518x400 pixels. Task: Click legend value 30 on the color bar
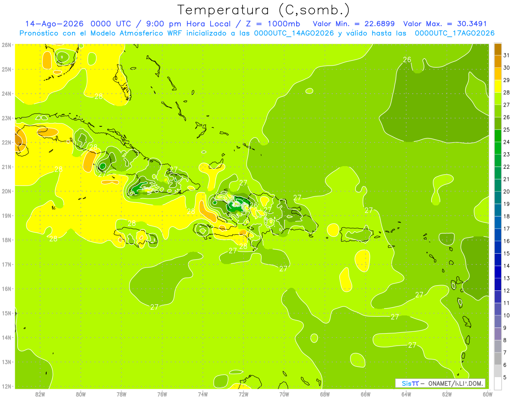click(507, 68)
